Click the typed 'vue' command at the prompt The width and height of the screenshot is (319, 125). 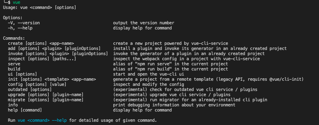17,3
